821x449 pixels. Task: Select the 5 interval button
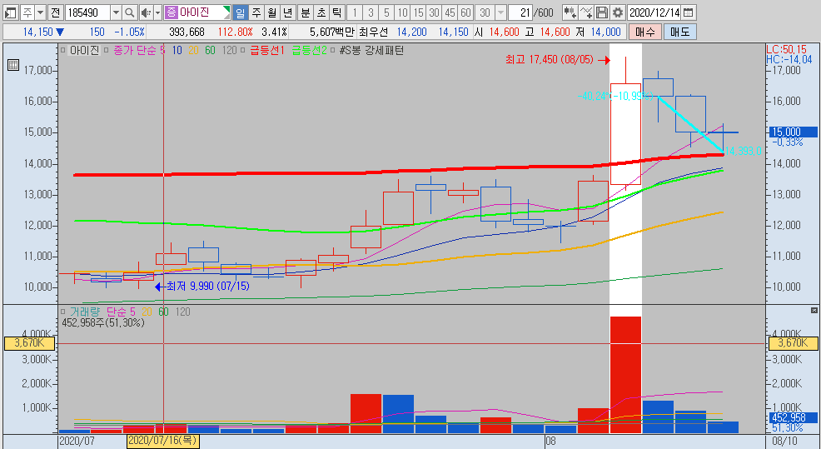[x=386, y=12]
